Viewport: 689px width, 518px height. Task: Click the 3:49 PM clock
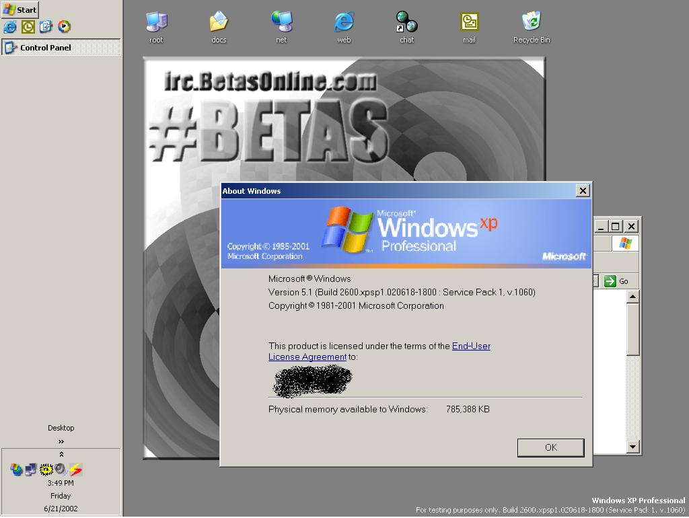tap(61, 483)
